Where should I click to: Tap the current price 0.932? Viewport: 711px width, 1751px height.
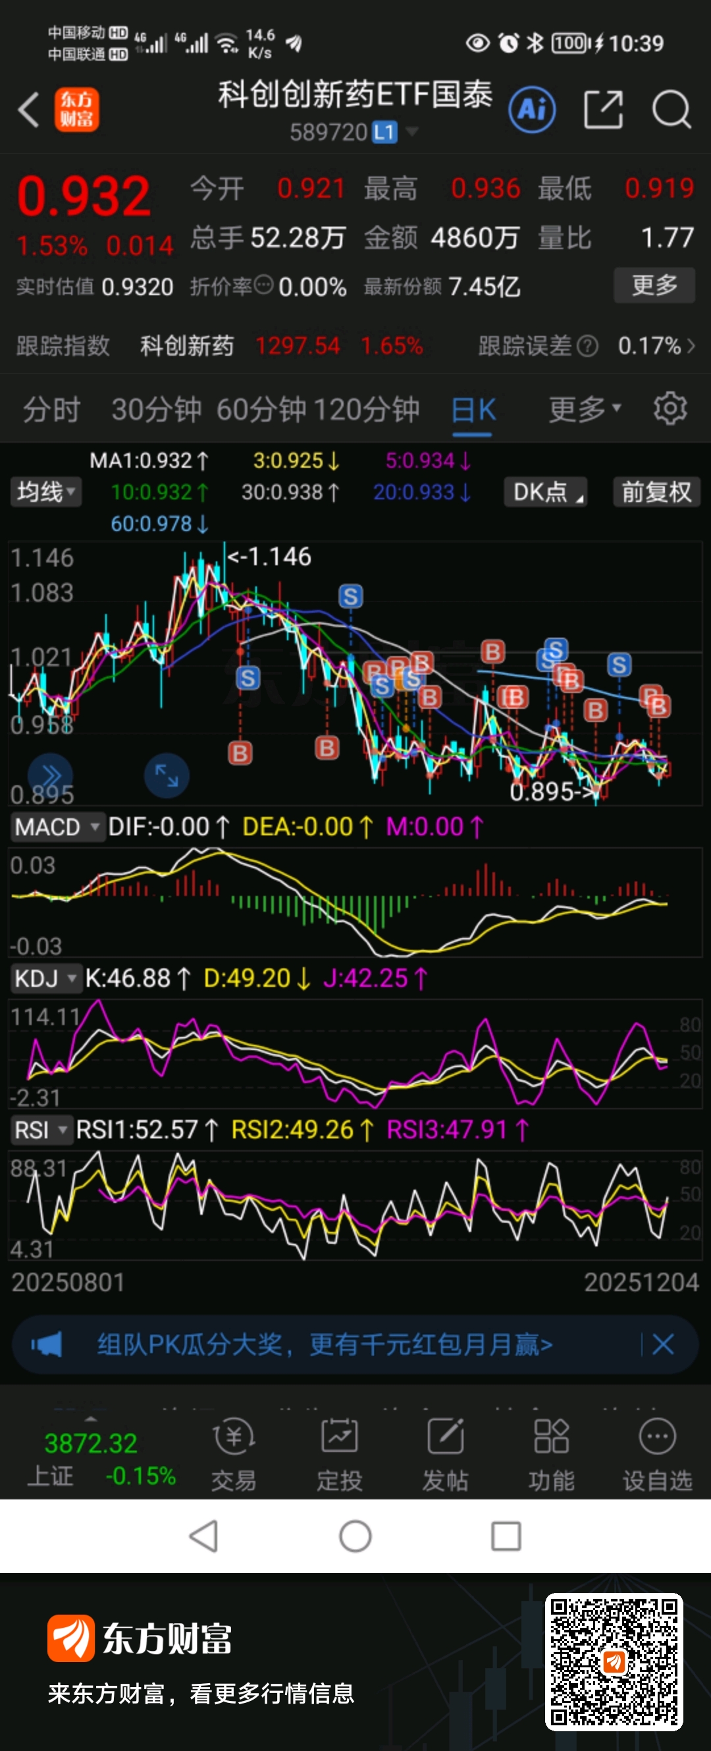[x=84, y=196]
